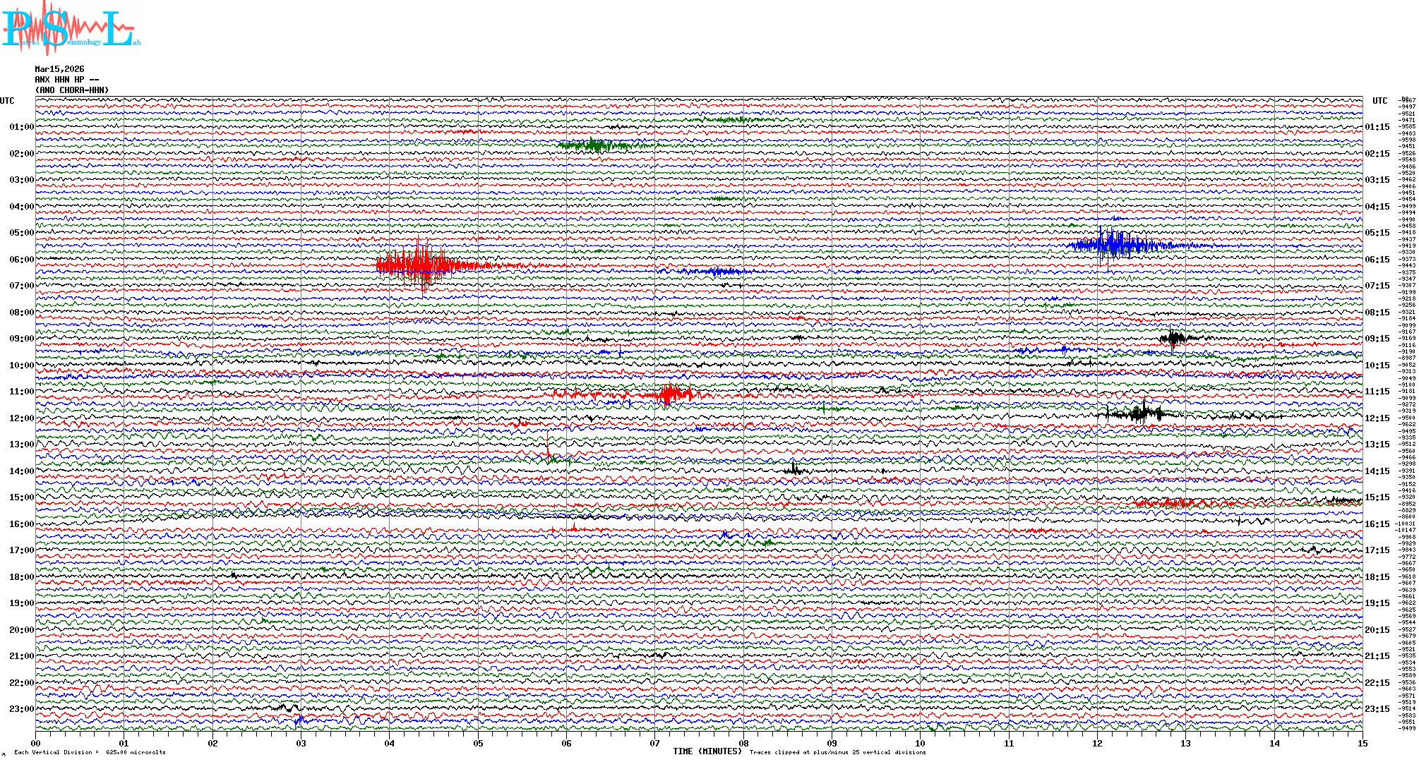Screen dimensions: 1419x762
Task: Click the PSL Seismology Lab logo
Action: point(71,28)
